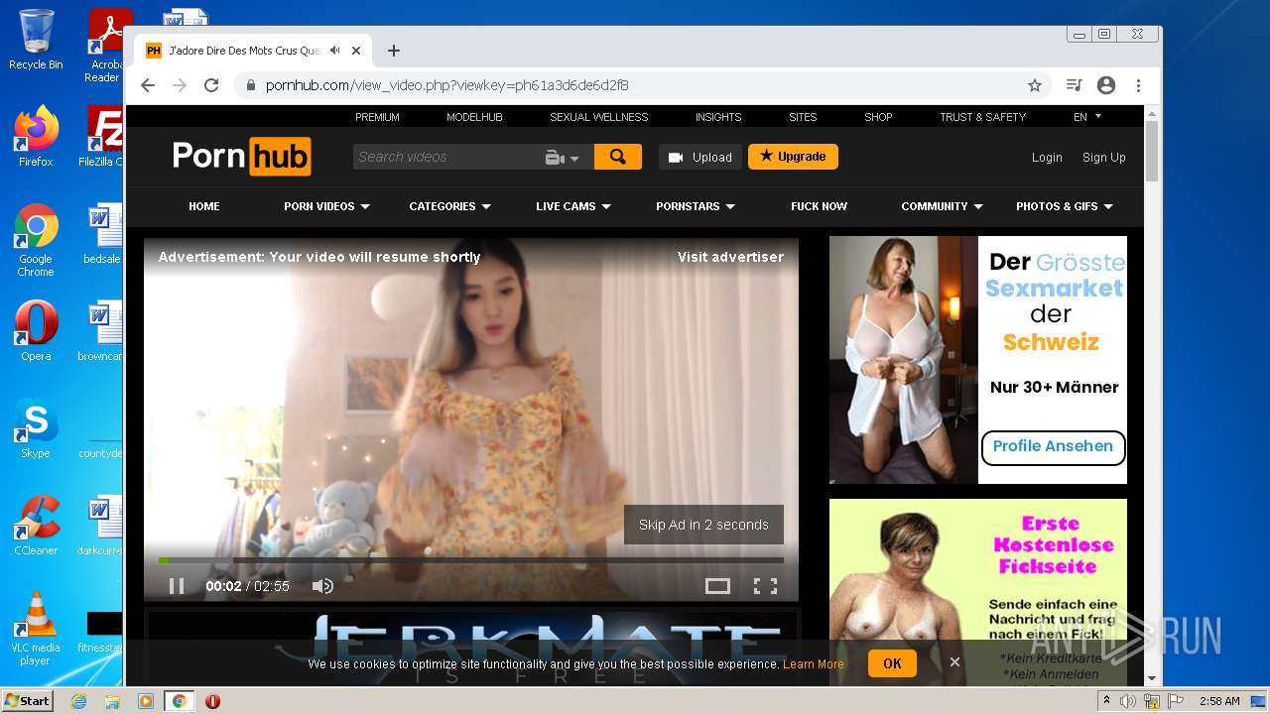Click the Opera icon on the taskbar
Viewport: 1270px width, 714px height.
point(212,701)
